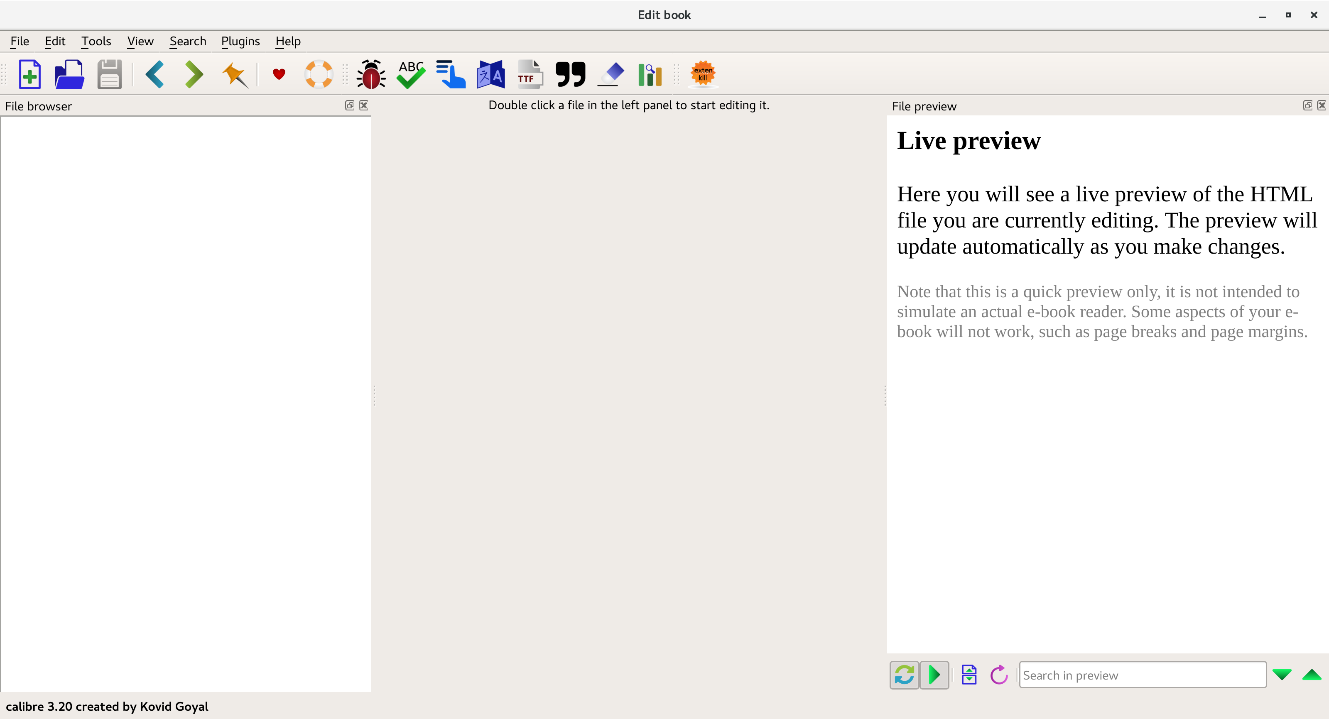The height and width of the screenshot is (719, 1329).
Task: Smarten punctuation with the quotes tool
Action: (569, 74)
